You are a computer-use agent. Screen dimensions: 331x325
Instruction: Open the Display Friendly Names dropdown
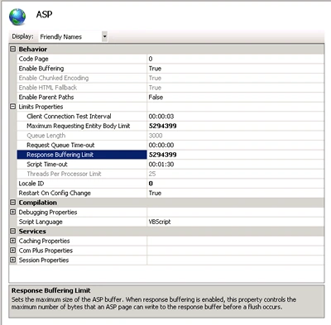coord(104,36)
